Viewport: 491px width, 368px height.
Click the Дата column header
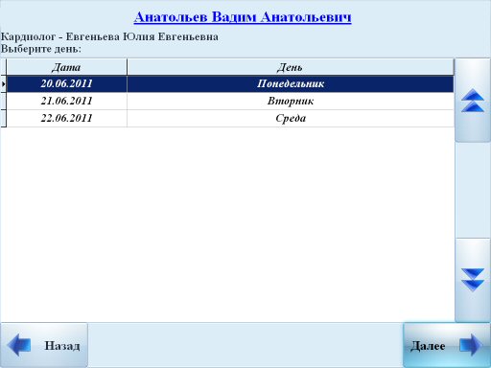67,67
